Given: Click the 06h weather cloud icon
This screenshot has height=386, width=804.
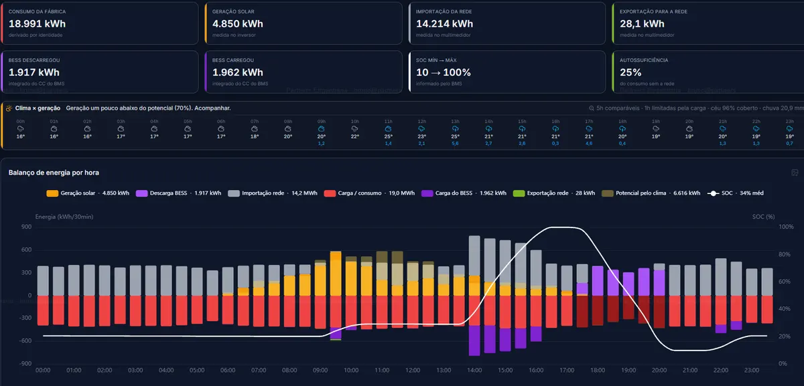Looking at the screenshot, I should pyautogui.click(x=221, y=128).
